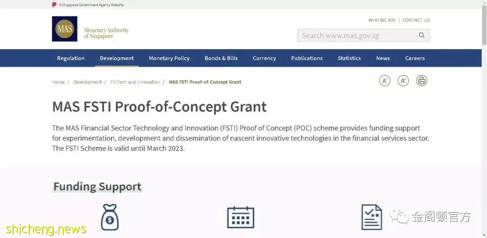
Task: Open the Bonds & Bills menu
Action: pos(221,58)
